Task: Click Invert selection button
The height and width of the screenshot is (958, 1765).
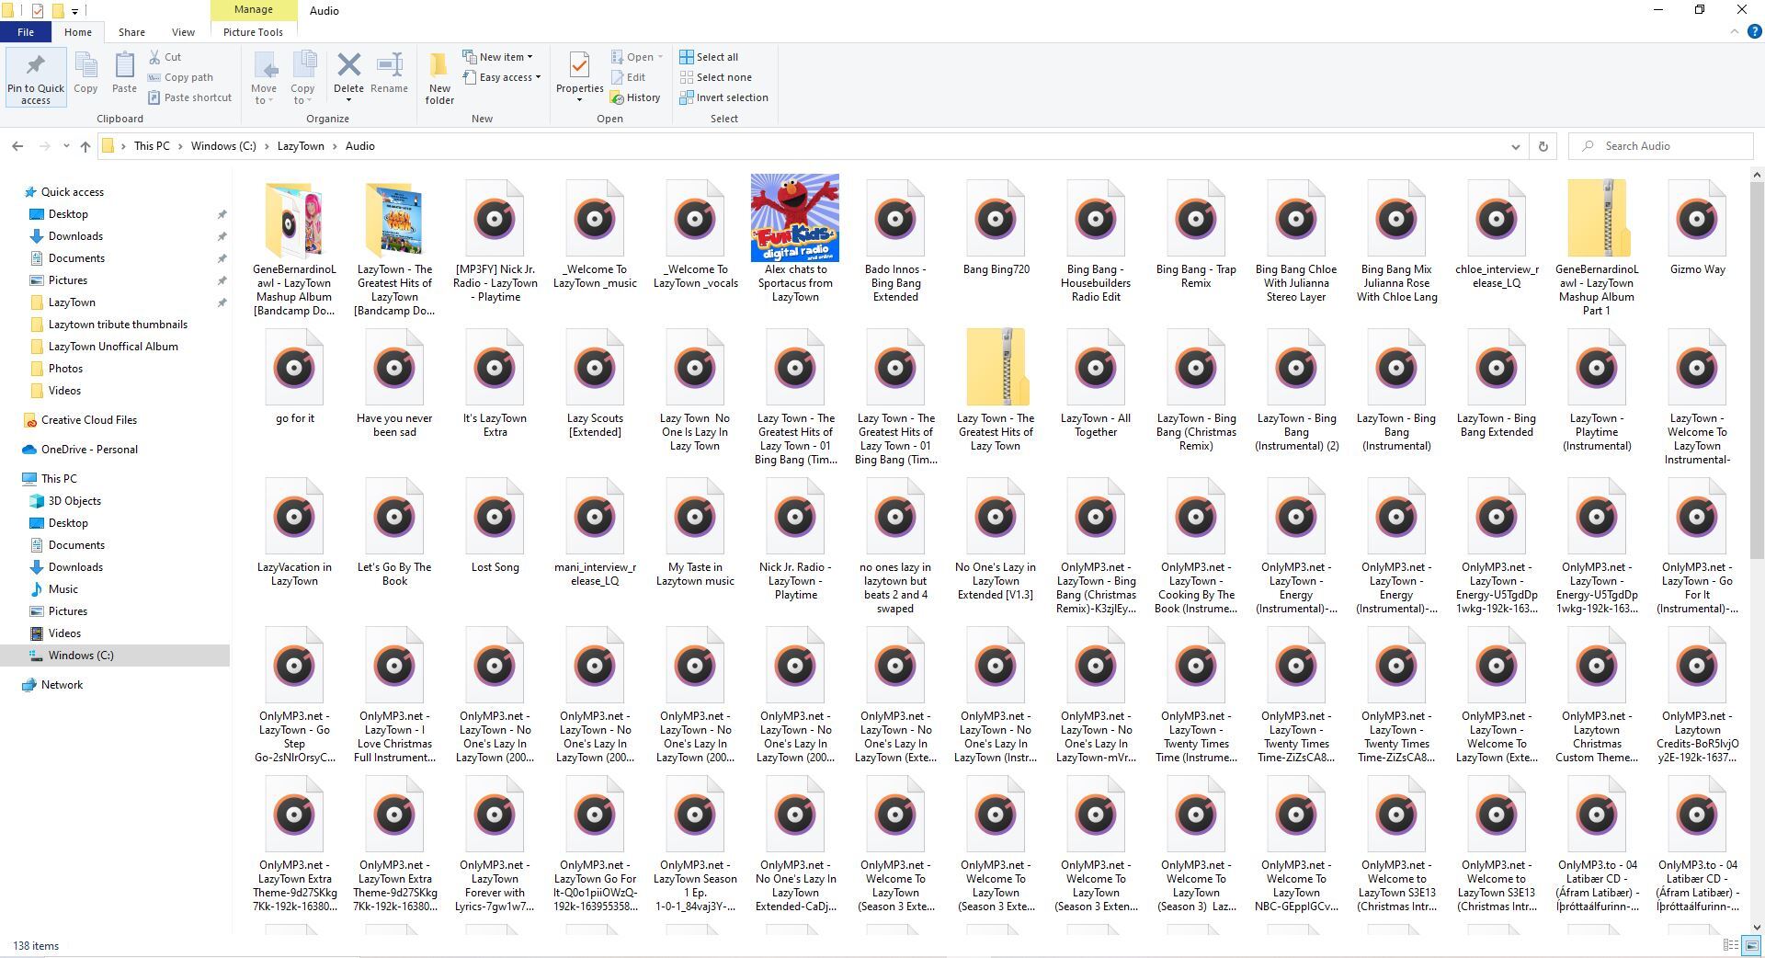Action: point(723,97)
